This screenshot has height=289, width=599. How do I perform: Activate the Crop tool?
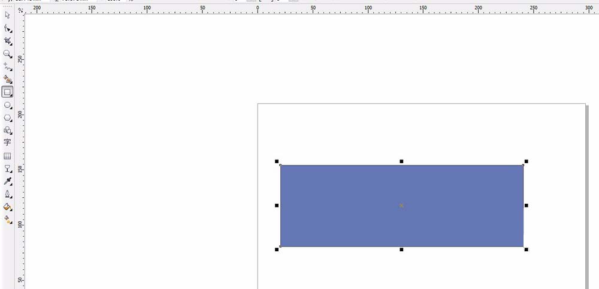pyautogui.click(x=7, y=41)
